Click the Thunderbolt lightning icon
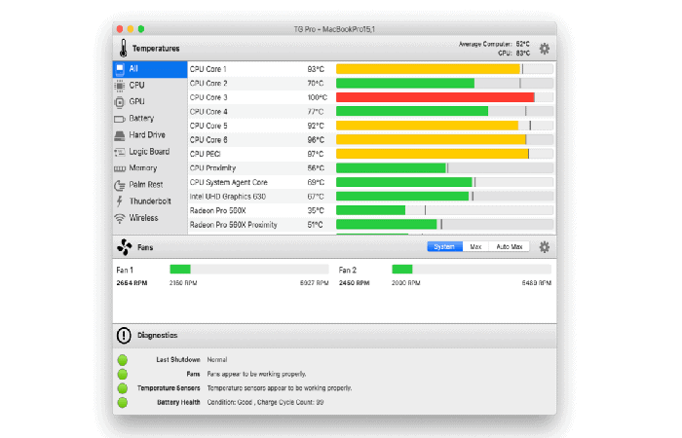This screenshot has width=682, height=438. coord(120,201)
